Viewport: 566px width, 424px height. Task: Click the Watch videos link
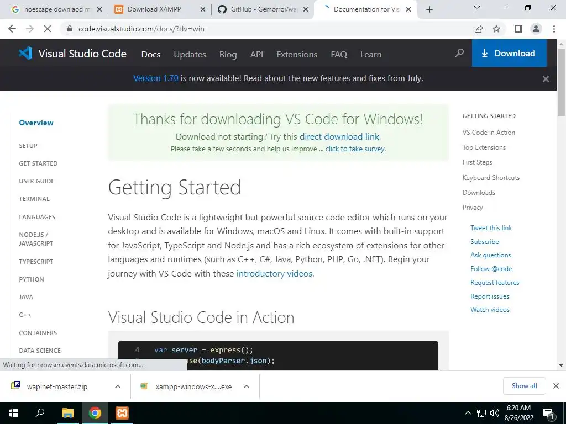click(490, 310)
